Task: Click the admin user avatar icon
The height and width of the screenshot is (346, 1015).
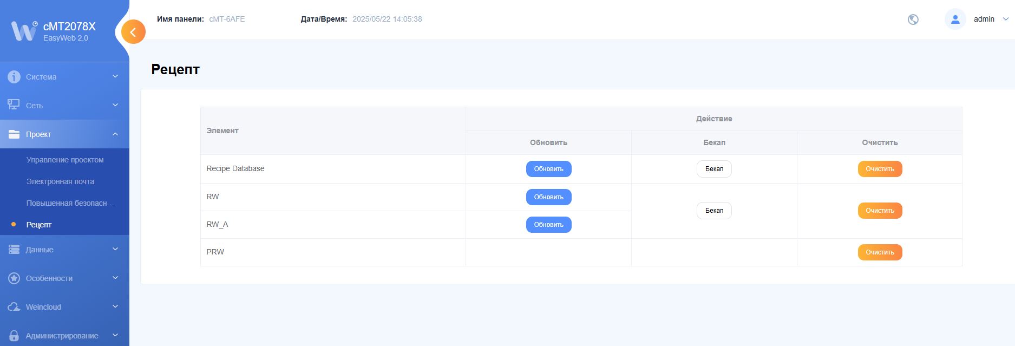Action: click(955, 19)
